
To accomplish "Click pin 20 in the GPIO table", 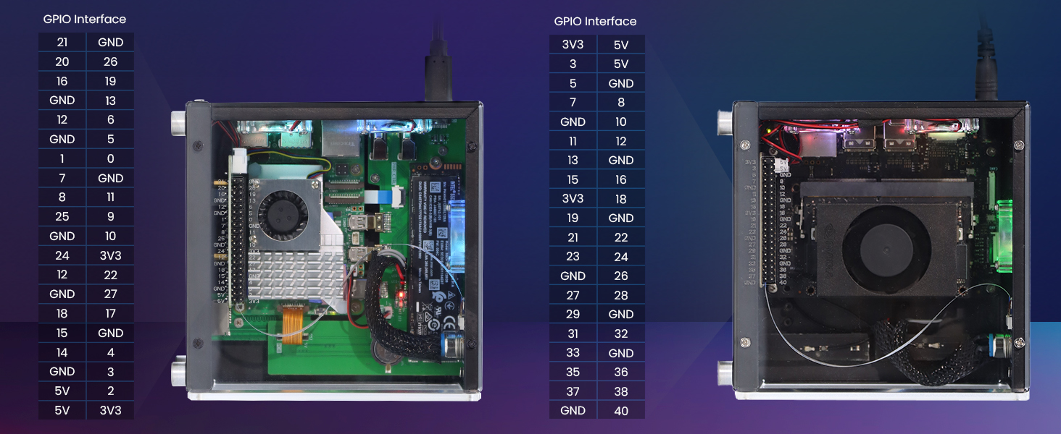I will coord(62,61).
